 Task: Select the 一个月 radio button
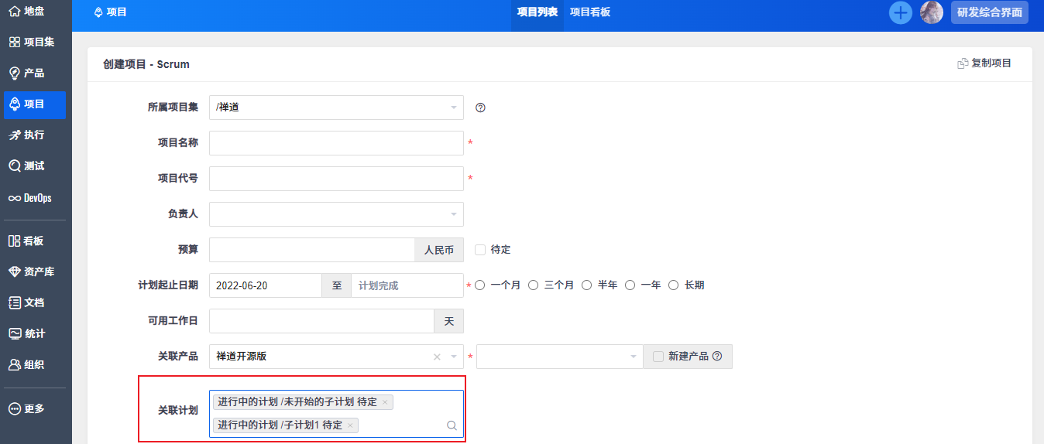click(x=480, y=285)
